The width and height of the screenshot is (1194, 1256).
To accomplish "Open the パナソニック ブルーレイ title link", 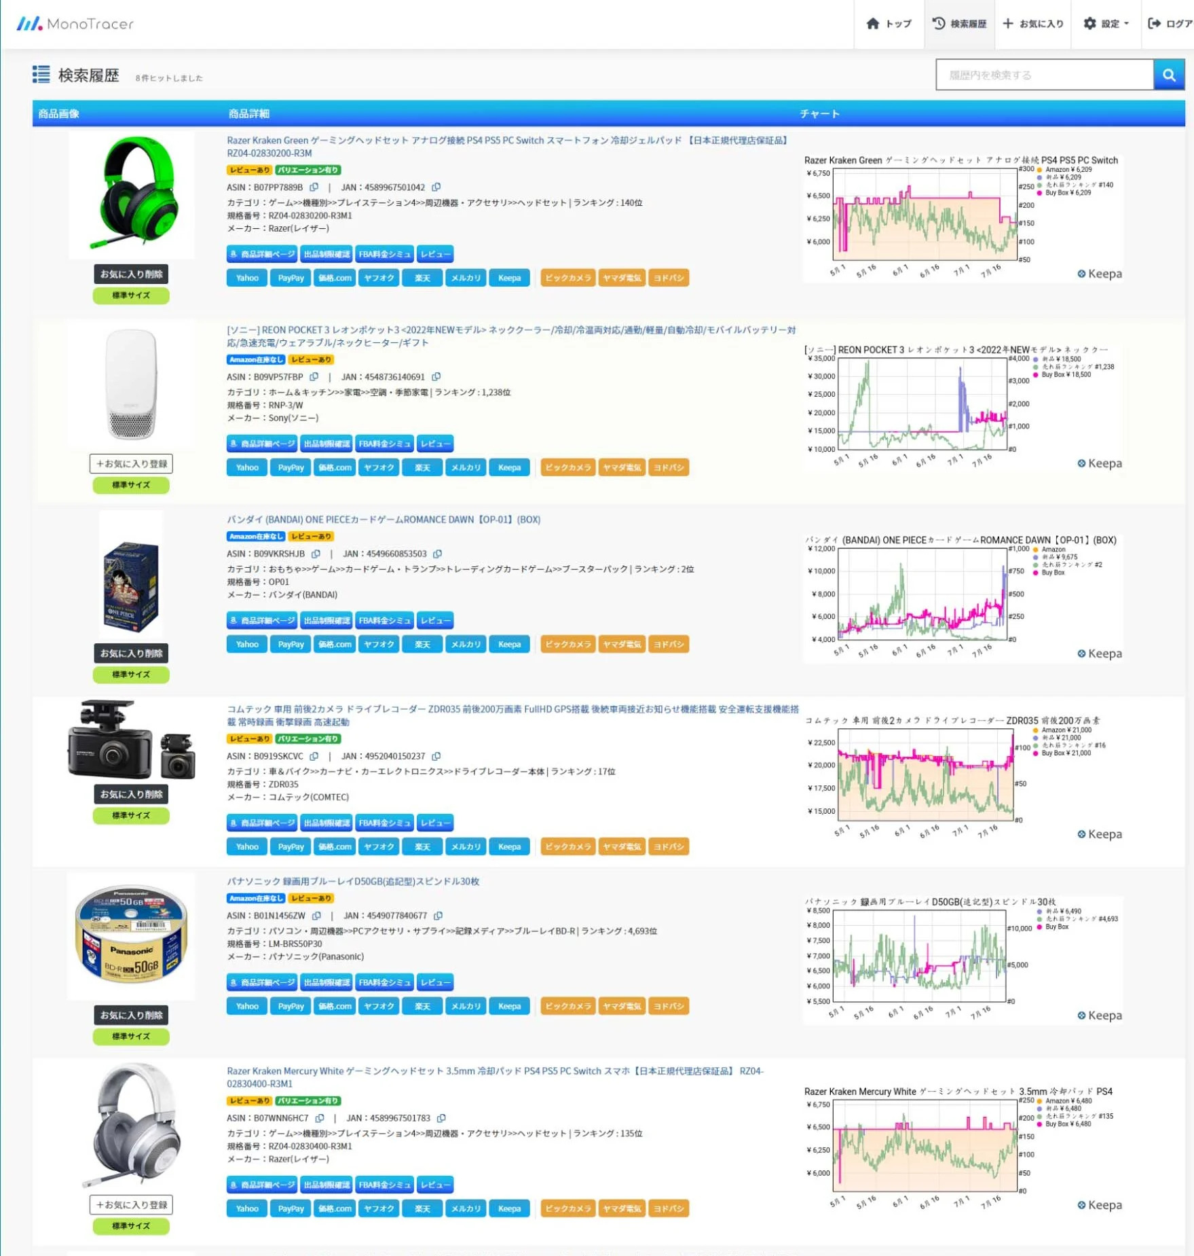I will 353,881.
